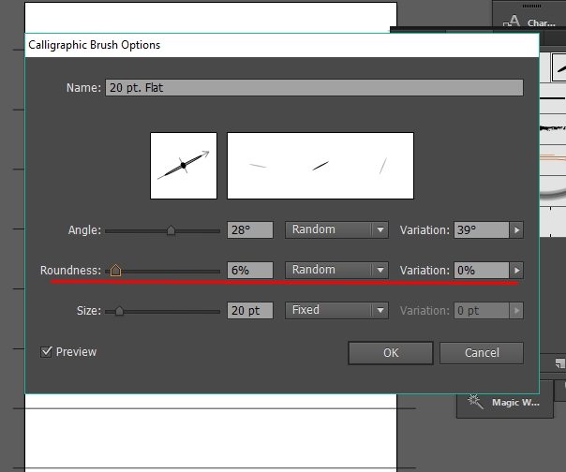Click the Roundness slider handle
The image size is (566, 472).
point(115,271)
